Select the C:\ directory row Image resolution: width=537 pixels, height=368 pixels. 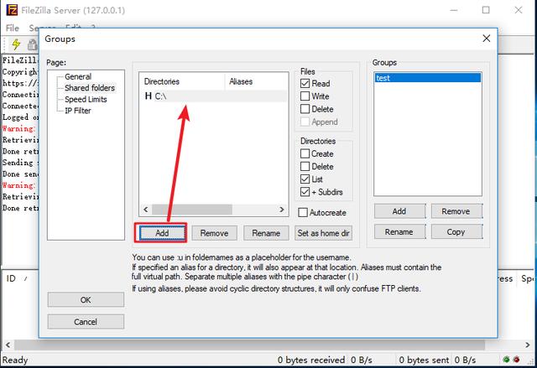point(214,96)
